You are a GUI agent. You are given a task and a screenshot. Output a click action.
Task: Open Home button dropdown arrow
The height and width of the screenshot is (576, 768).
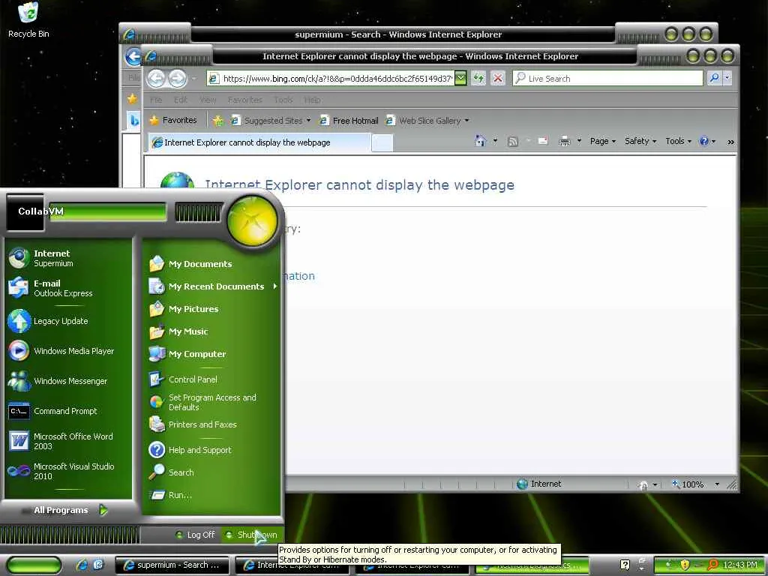coord(495,142)
